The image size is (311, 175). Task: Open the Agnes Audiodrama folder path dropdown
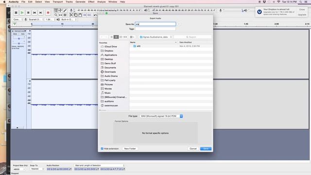pyautogui.click(x=155, y=37)
